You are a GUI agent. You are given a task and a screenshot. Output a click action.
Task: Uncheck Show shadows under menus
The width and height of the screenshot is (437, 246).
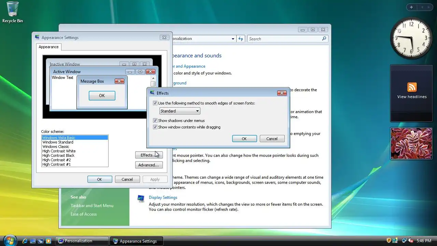click(x=155, y=121)
